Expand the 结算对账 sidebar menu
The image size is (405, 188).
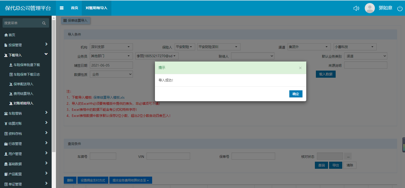click(25, 123)
